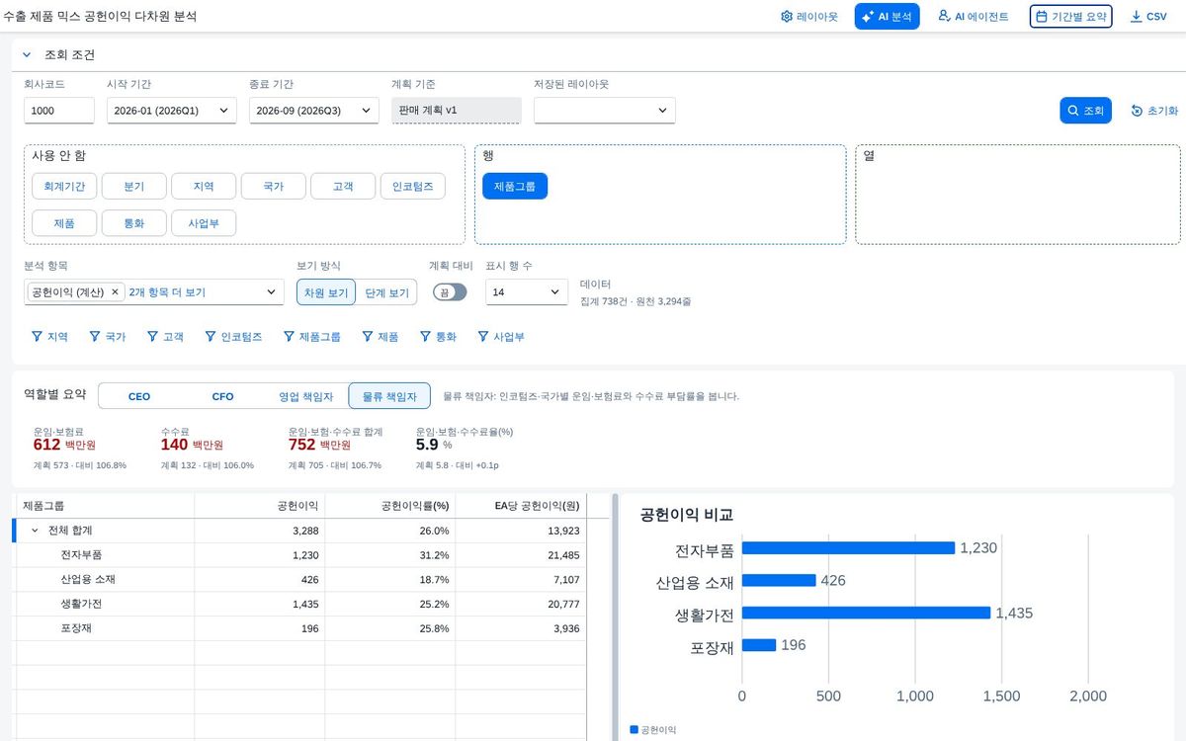Click the 회사코드 input field
Image resolution: width=1186 pixels, height=741 pixels.
[59, 111]
